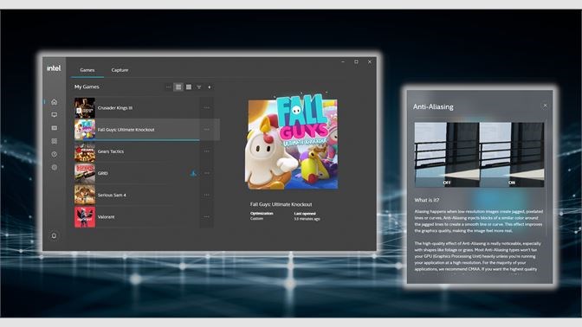Open options for Valorant row
Screen dimensions: 582x327
[x=207, y=217]
